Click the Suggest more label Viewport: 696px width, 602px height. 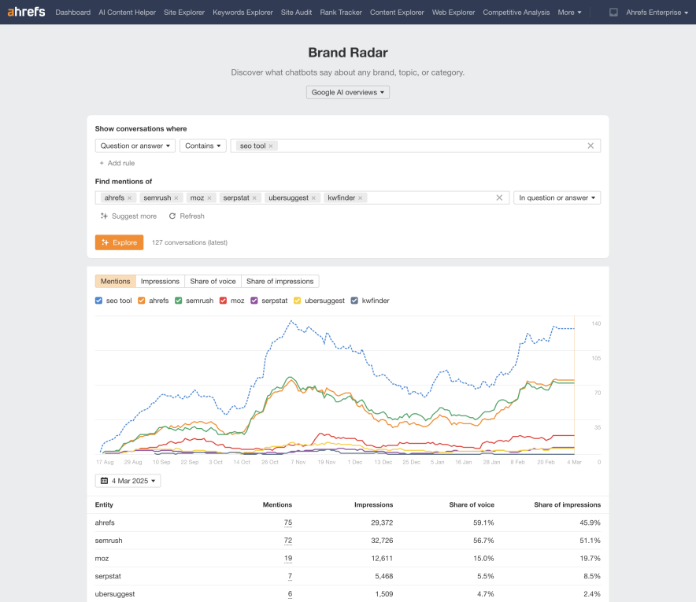click(134, 216)
